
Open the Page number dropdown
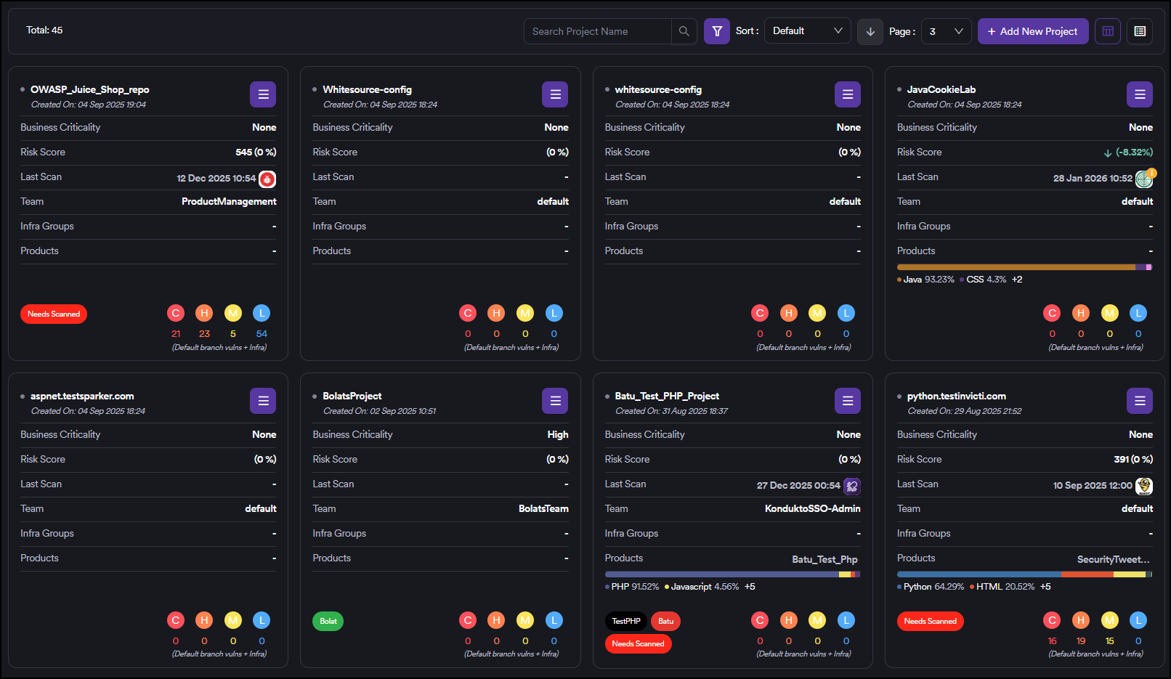point(946,31)
